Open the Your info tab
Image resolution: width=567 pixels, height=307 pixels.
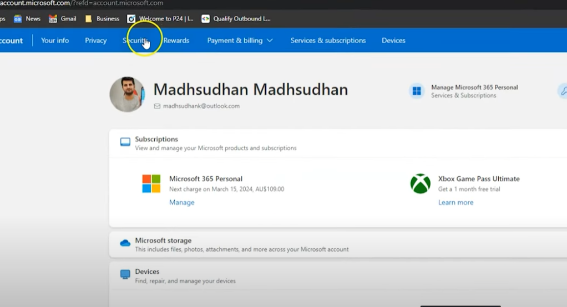click(55, 40)
